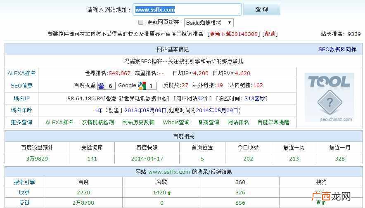Click the daily PV value 4,620
Image resolution: width=365 pixels, height=208 pixels.
(242, 73)
